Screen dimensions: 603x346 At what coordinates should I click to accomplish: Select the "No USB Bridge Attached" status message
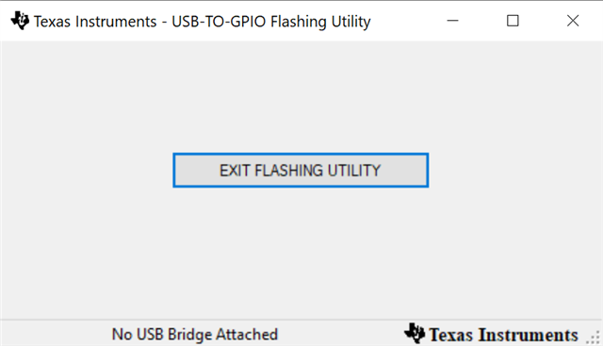click(x=195, y=334)
